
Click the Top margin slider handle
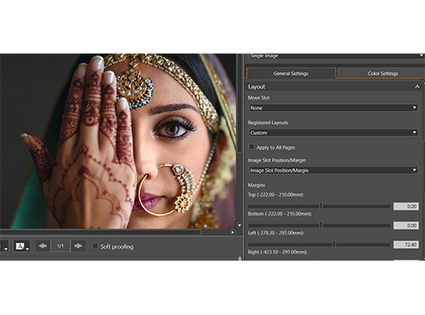[x=321, y=206]
